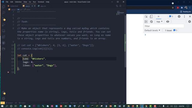Viewport: 192px width, 108px height.
Task: Bookmark the page with the Chrome star icon
Action: point(173,8)
